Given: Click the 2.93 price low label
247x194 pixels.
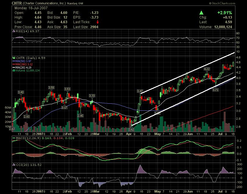Looking at the screenshot, I should [27, 117].
